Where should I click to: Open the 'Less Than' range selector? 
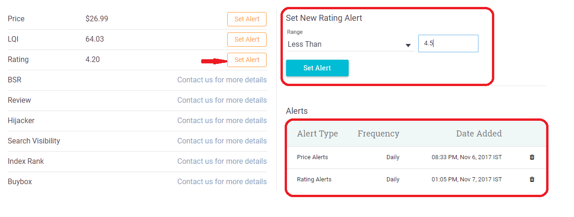pyautogui.click(x=350, y=44)
